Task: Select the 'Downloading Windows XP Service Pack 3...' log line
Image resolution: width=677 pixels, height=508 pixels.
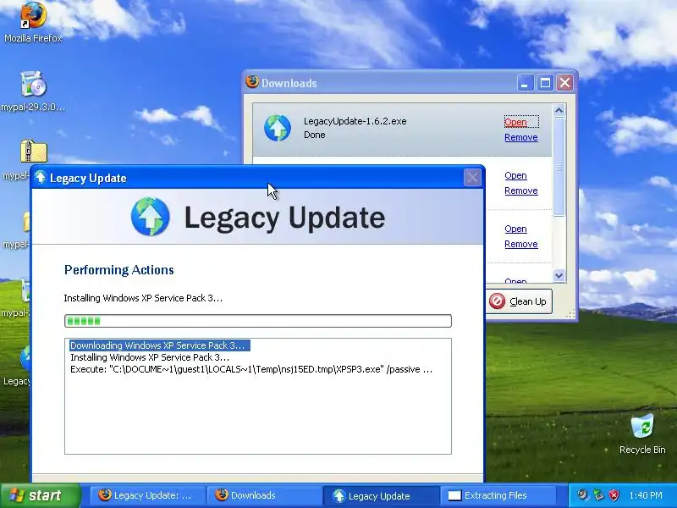Action: tap(160, 345)
